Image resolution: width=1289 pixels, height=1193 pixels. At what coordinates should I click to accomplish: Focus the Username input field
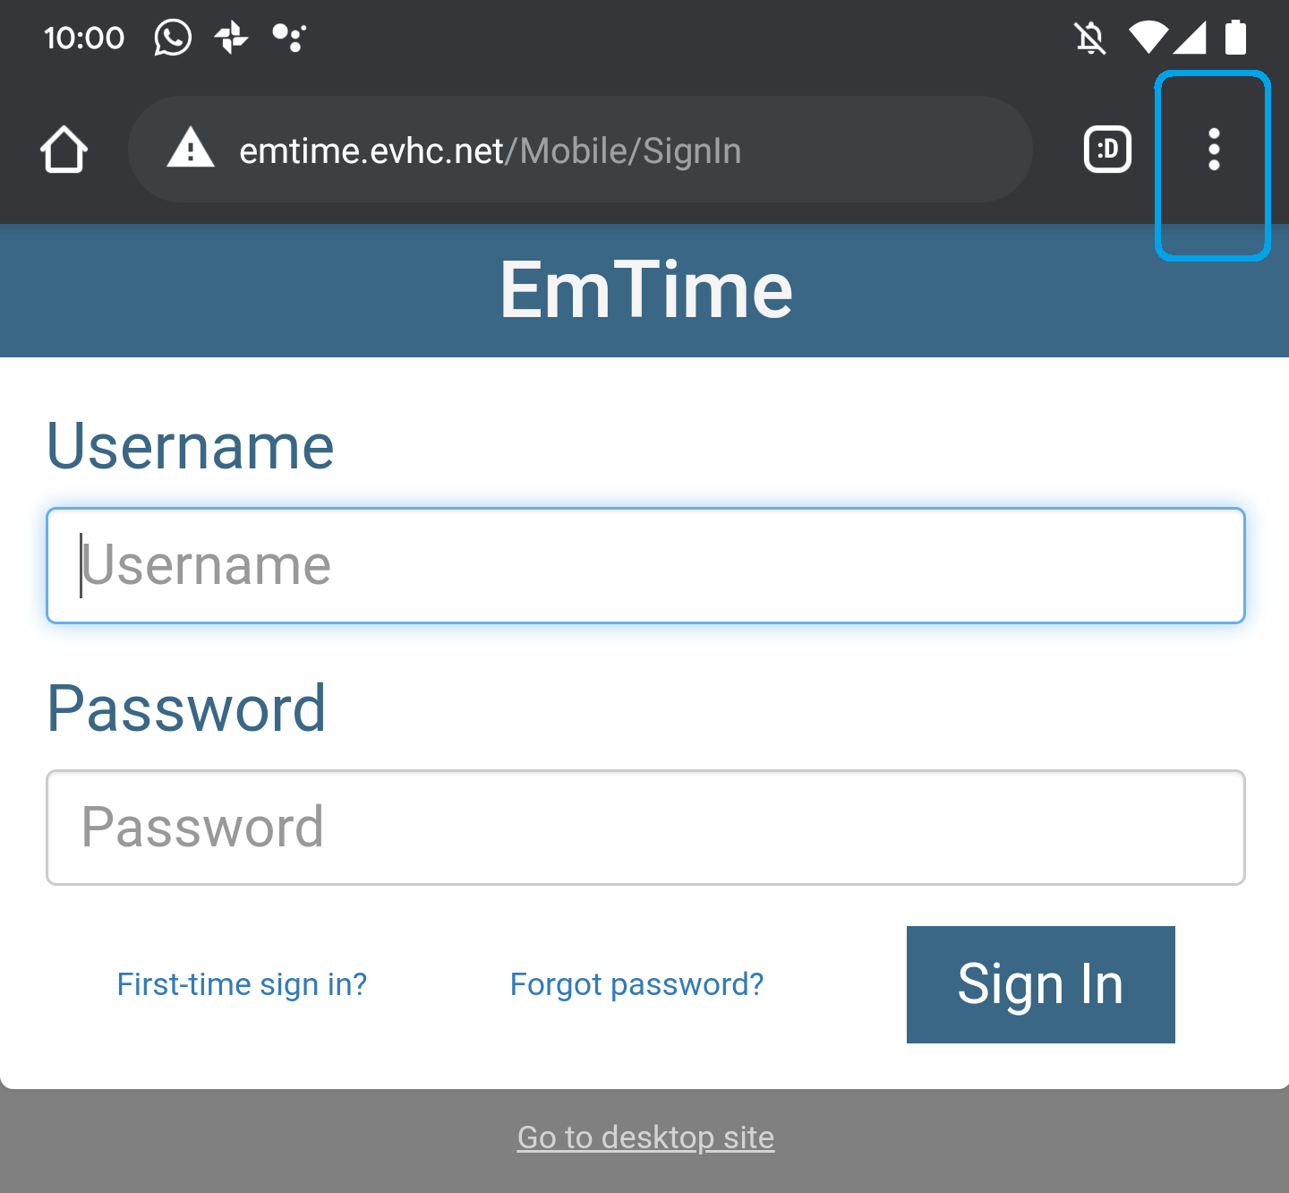645,565
